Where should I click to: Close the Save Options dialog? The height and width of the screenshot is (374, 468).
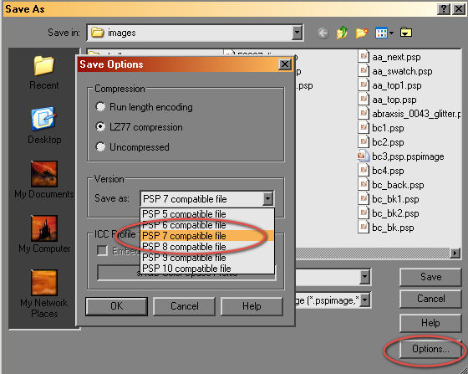[285, 64]
